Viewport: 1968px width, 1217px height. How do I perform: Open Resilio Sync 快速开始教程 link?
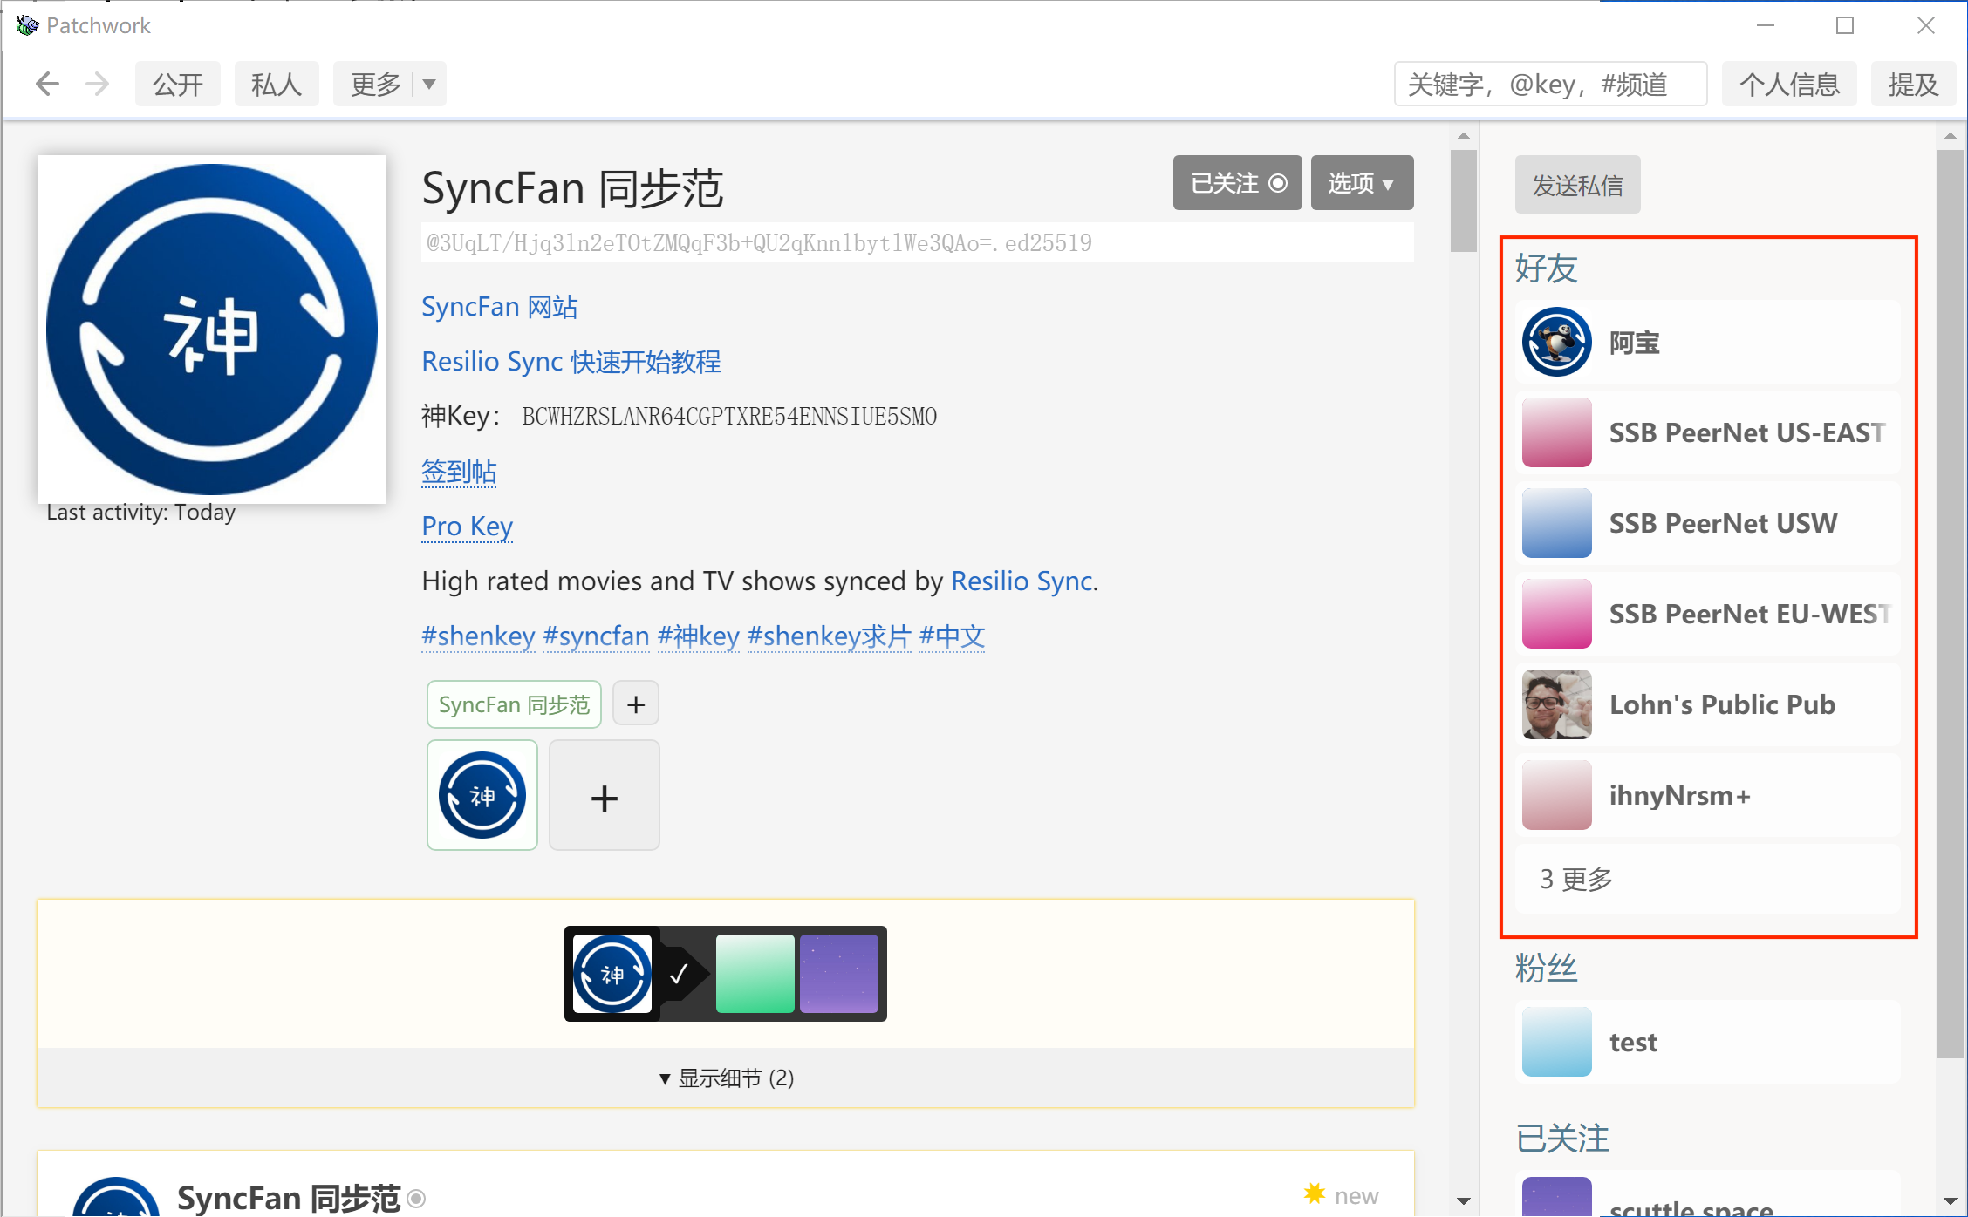(x=571, y=362)
